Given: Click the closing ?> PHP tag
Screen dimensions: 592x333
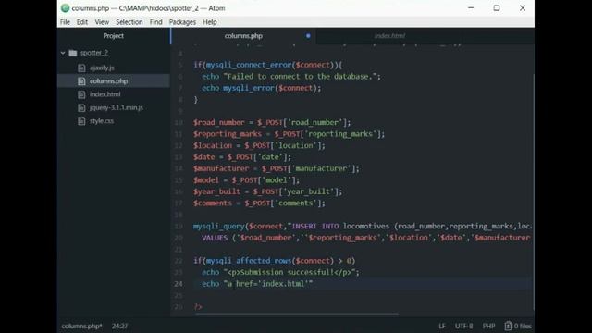Looking at the screenshot, I should point(198,307).
